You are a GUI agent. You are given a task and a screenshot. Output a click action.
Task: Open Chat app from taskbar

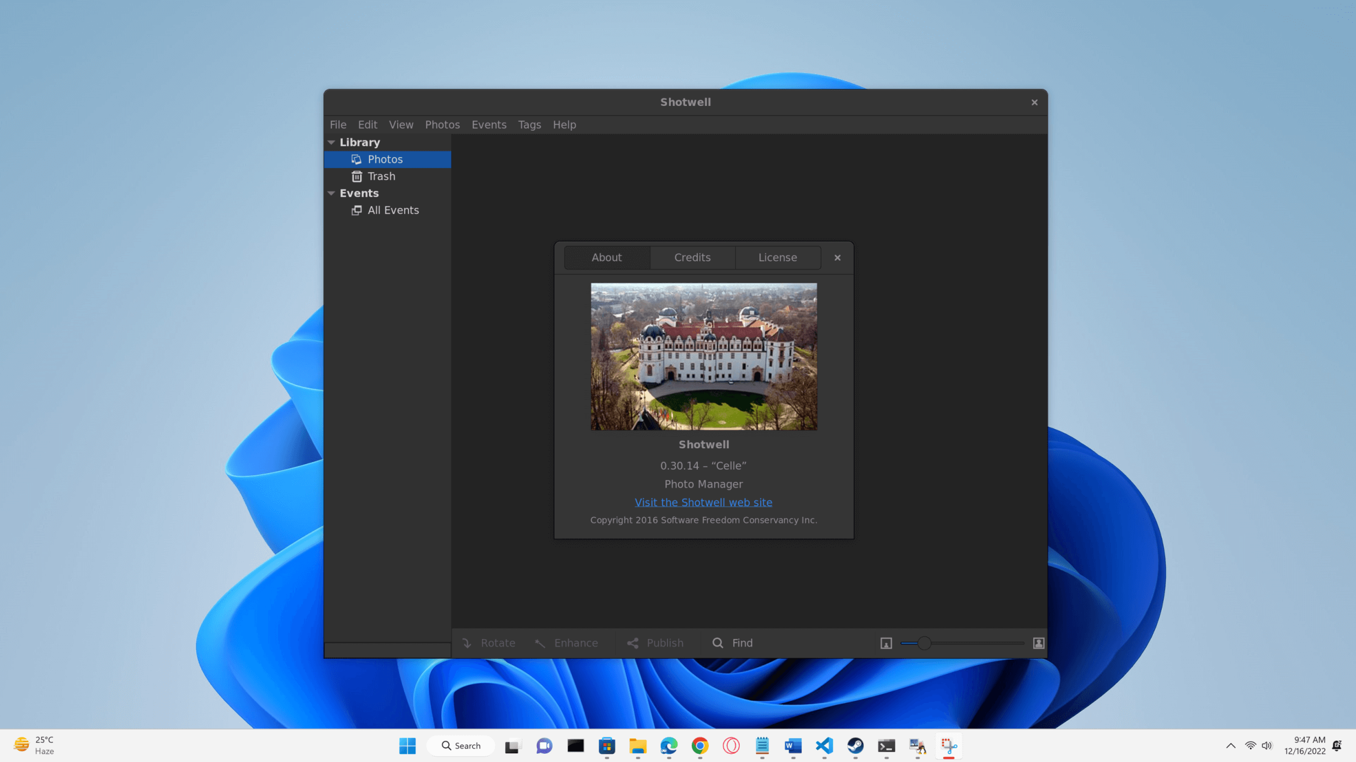coord(544,746)
